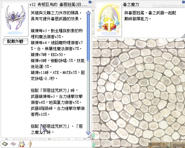185x148 pixels.
Task: Click the line 精煉每+3，對全種族對象的物
Action: 57,31
